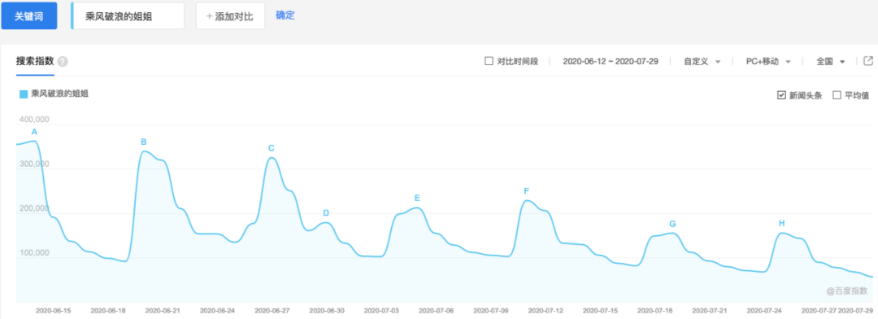This screenshot has width=878, height=319.
Task: Open the export/share icon at top right
Action: pyautogui.click(x=868, y=61)
